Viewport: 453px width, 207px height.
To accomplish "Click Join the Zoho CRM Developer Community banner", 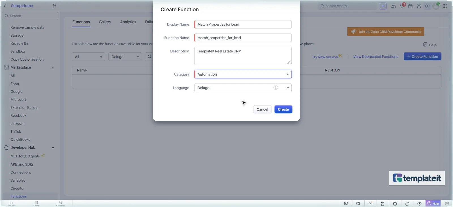I will (386, 32).
